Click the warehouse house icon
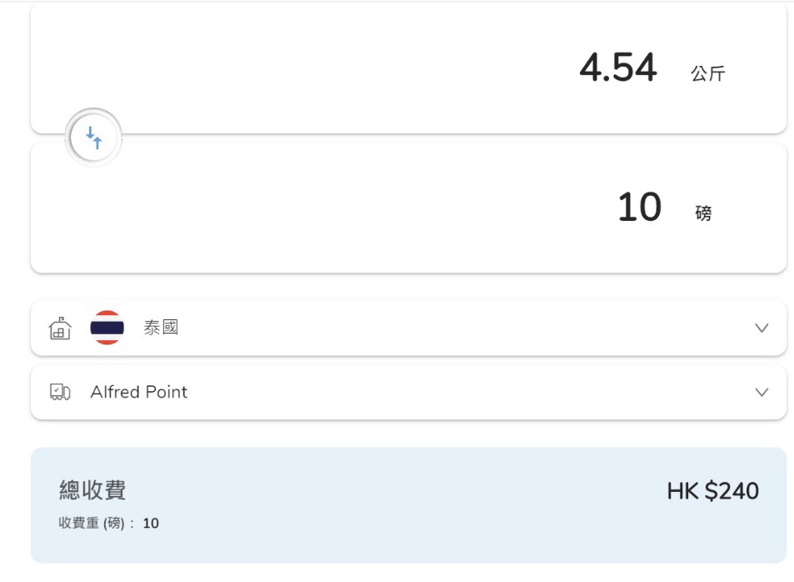The width and height of the screenshot is (794, 582). click(x=60, y=328)
